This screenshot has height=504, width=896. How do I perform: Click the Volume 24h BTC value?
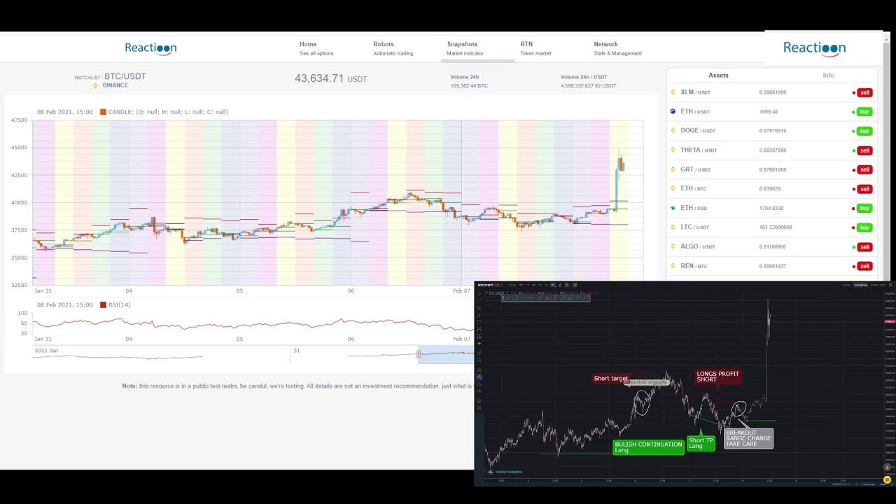(469, 86)
